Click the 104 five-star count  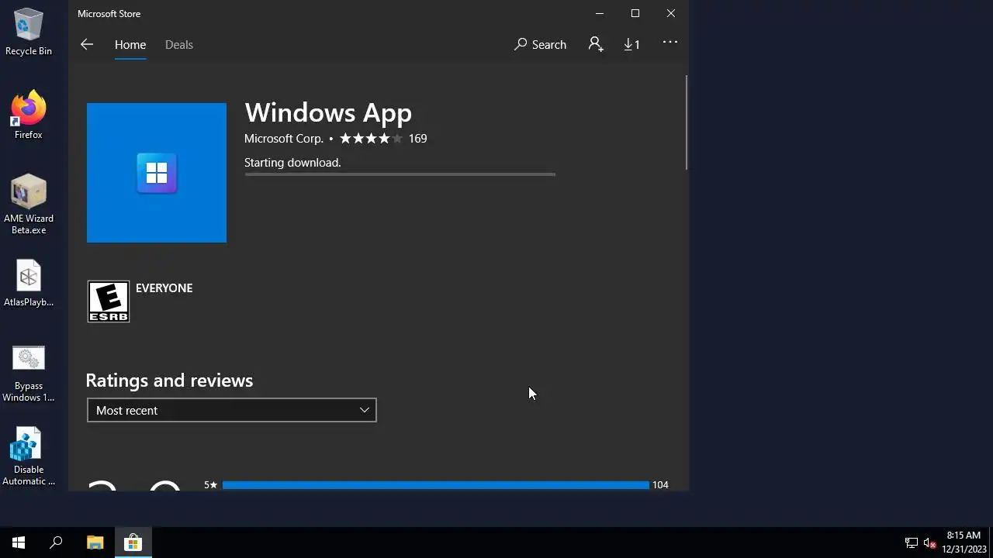(660, 484)
